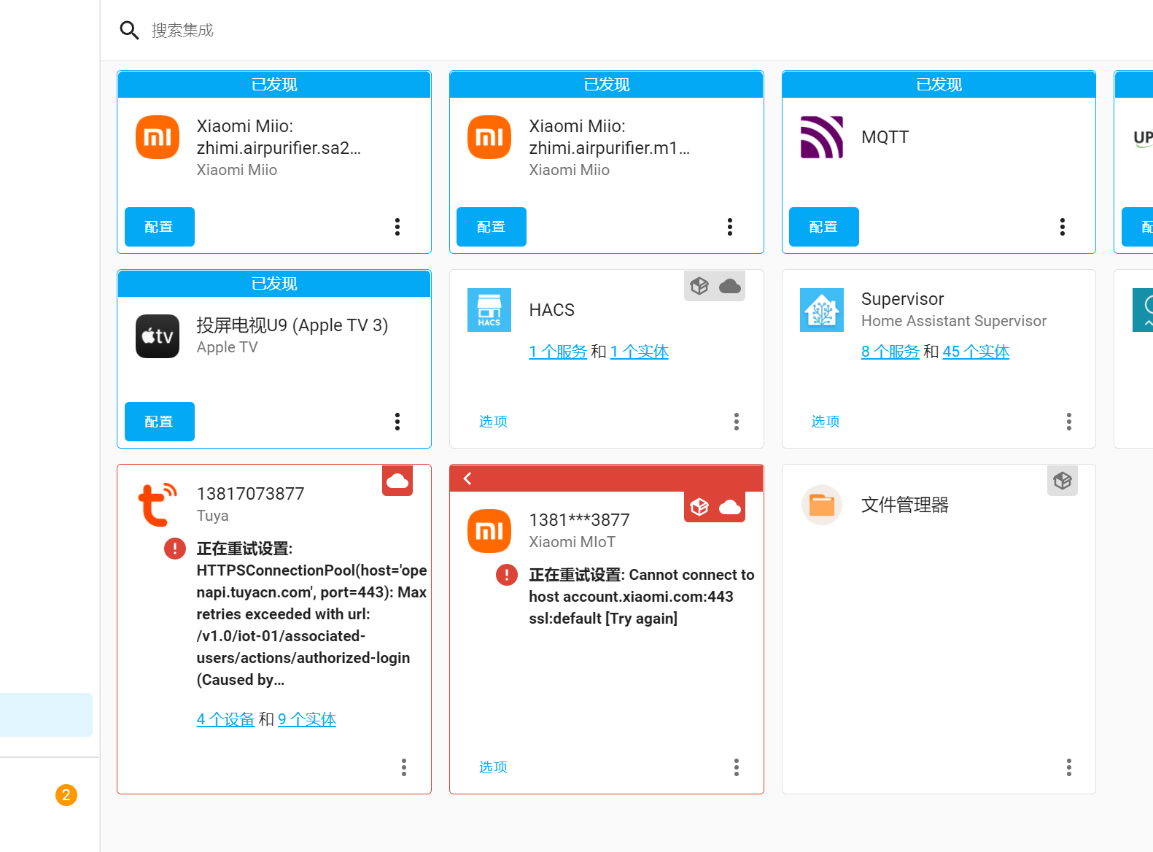Click the Xiaomi MIoT custom box icon
Screen dimensions: 1153x852
(x=699, y=507)
